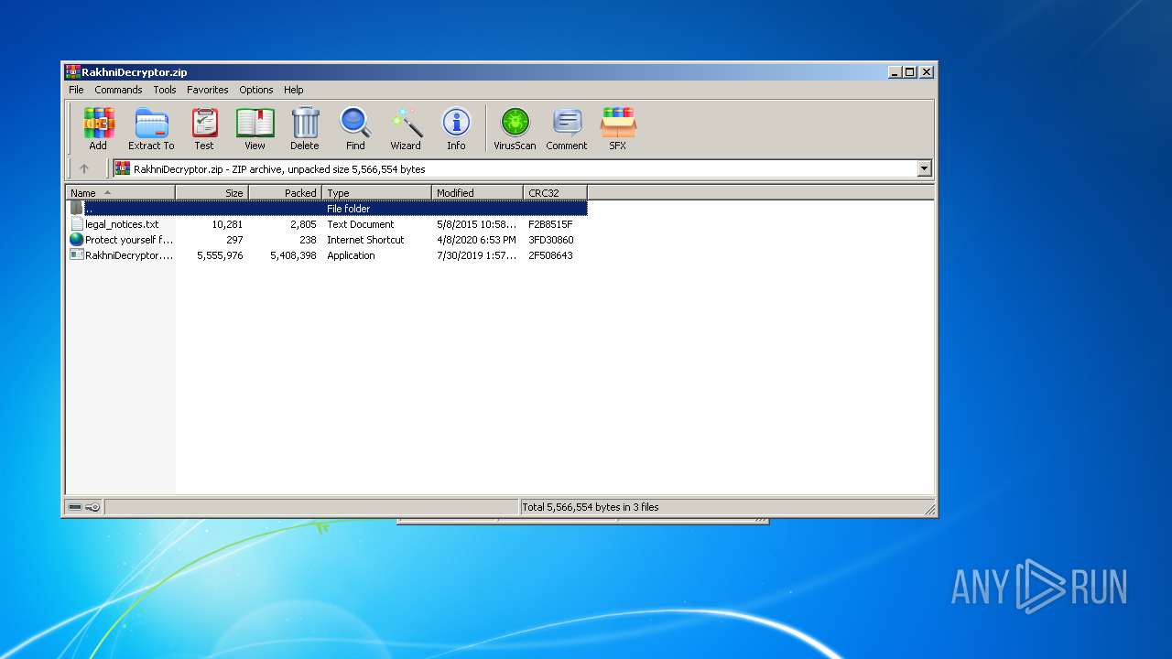Screen dimensions: 1172x659
Task: Click the Comment toolbar icon
Action: click(x=567, y=128)
